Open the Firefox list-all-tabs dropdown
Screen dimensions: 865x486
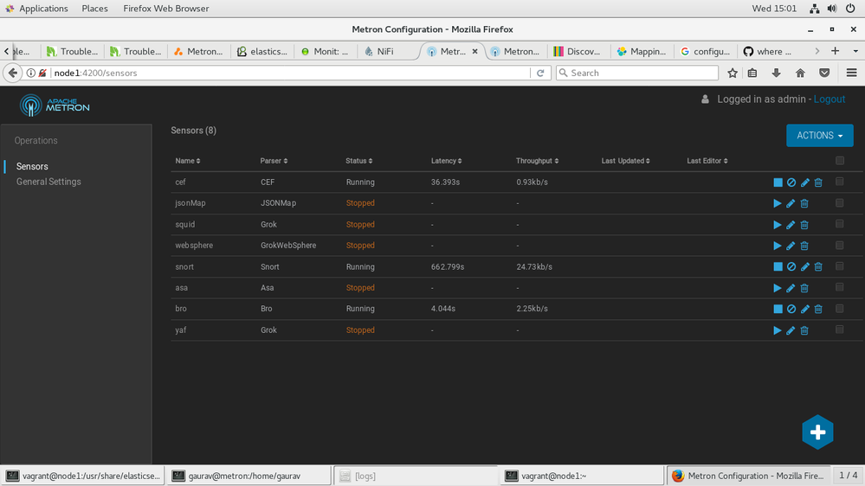[855, 51]
